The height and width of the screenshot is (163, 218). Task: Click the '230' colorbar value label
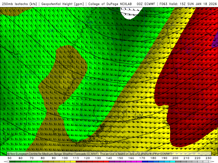point(208,158)
